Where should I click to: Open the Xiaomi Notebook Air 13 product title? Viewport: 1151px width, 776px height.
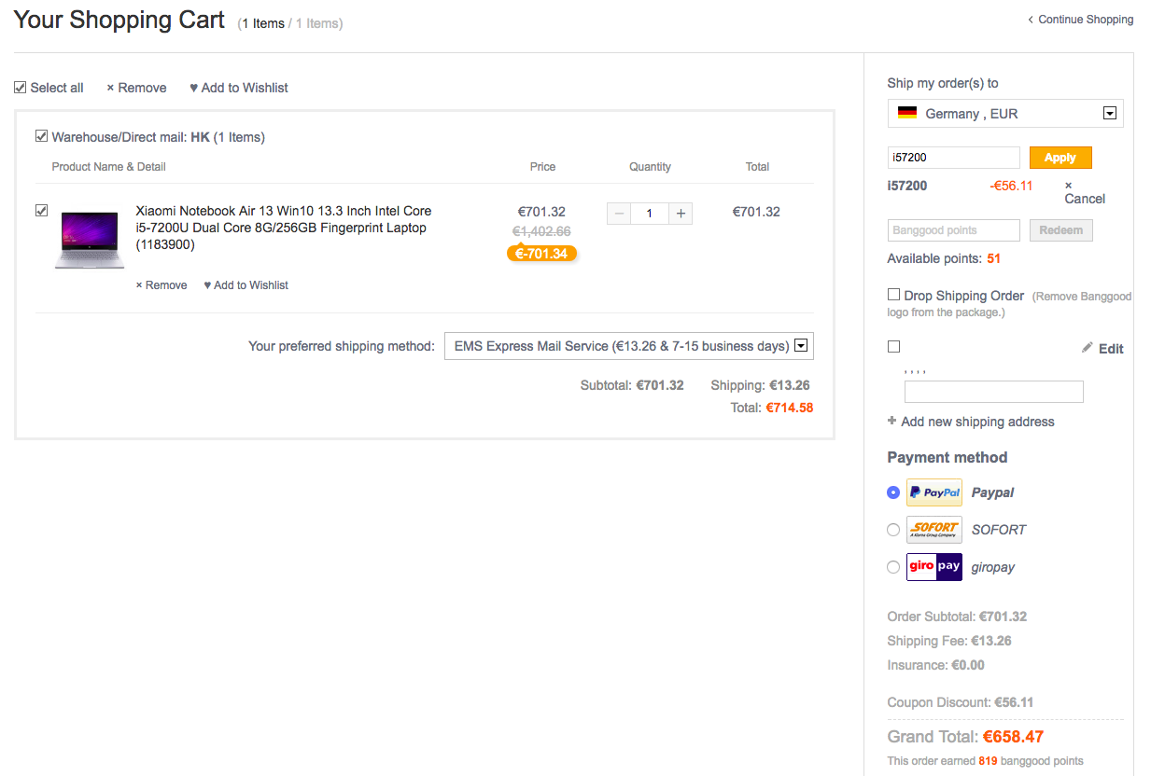(x=284, y=228)
